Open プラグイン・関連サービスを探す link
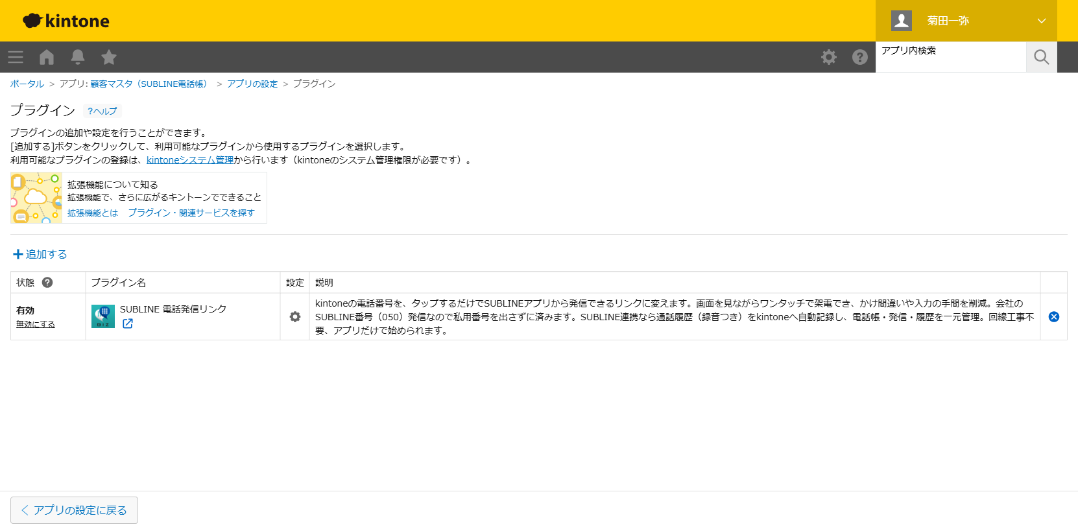The image size is (1078, 529). 191,213
